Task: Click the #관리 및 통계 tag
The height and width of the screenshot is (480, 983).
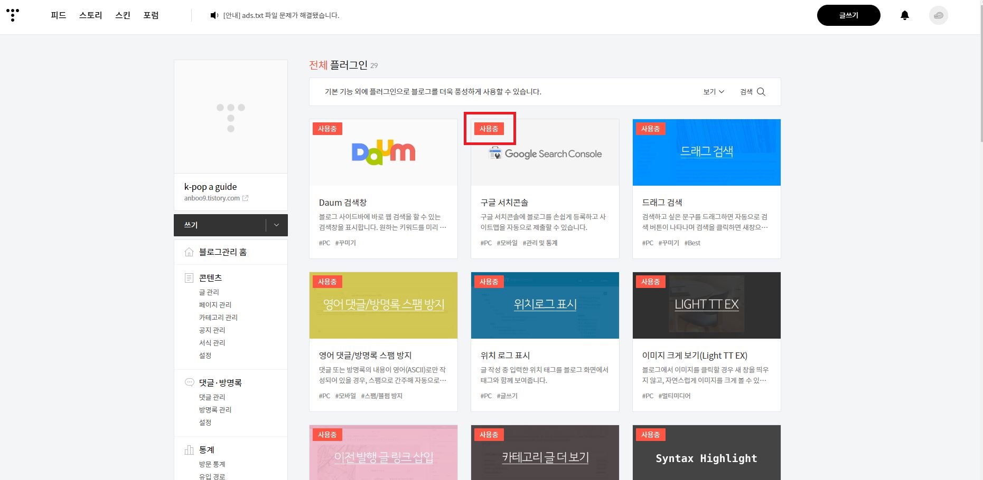Action: tap(540, 243)
